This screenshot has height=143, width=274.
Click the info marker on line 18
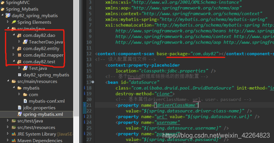coord(85,88)
